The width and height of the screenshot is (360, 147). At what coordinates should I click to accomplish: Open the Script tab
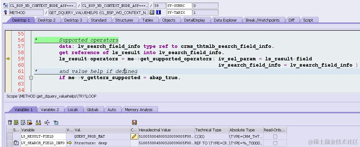point(308,20)
